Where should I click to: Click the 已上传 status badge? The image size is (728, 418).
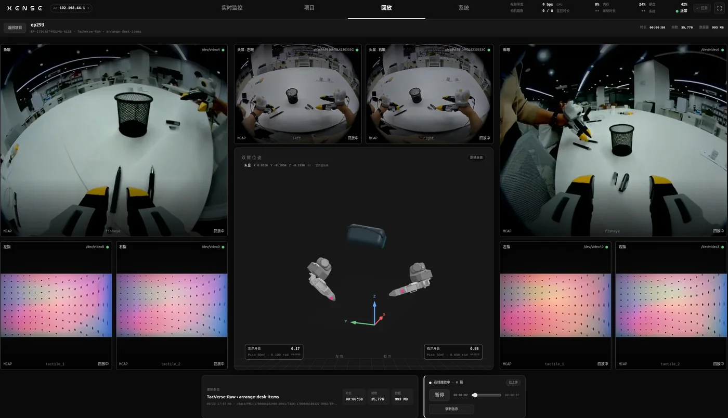[x=513, y=382]
